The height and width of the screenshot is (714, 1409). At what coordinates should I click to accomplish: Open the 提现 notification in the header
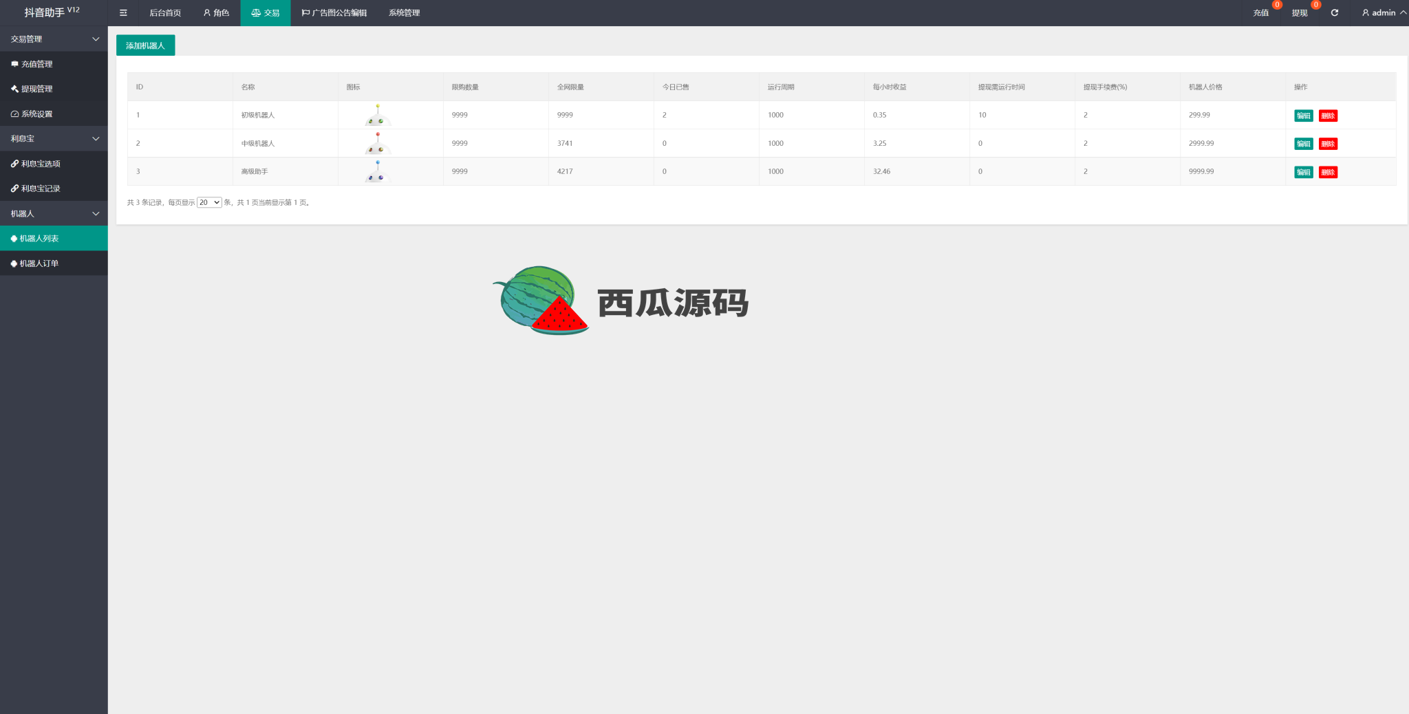coord(1300,12)
